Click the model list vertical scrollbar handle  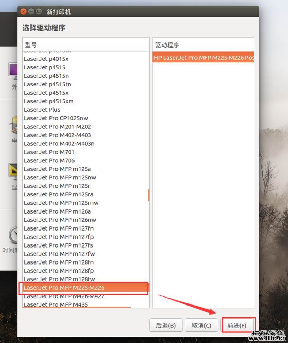[x=149, y=195]
